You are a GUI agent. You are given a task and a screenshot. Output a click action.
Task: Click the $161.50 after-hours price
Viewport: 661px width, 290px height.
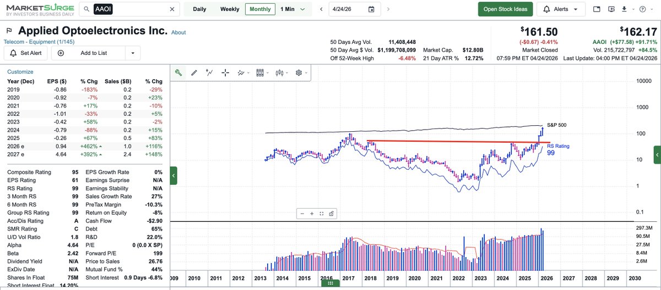pyautogui.click(x=539, y=31)
